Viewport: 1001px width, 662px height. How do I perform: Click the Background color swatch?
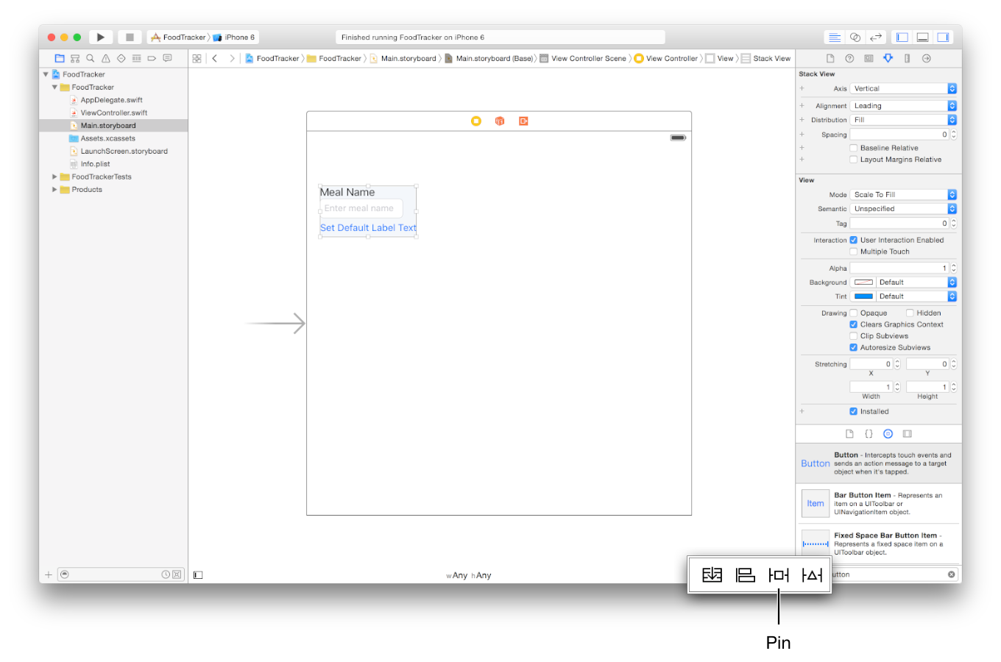863,282
